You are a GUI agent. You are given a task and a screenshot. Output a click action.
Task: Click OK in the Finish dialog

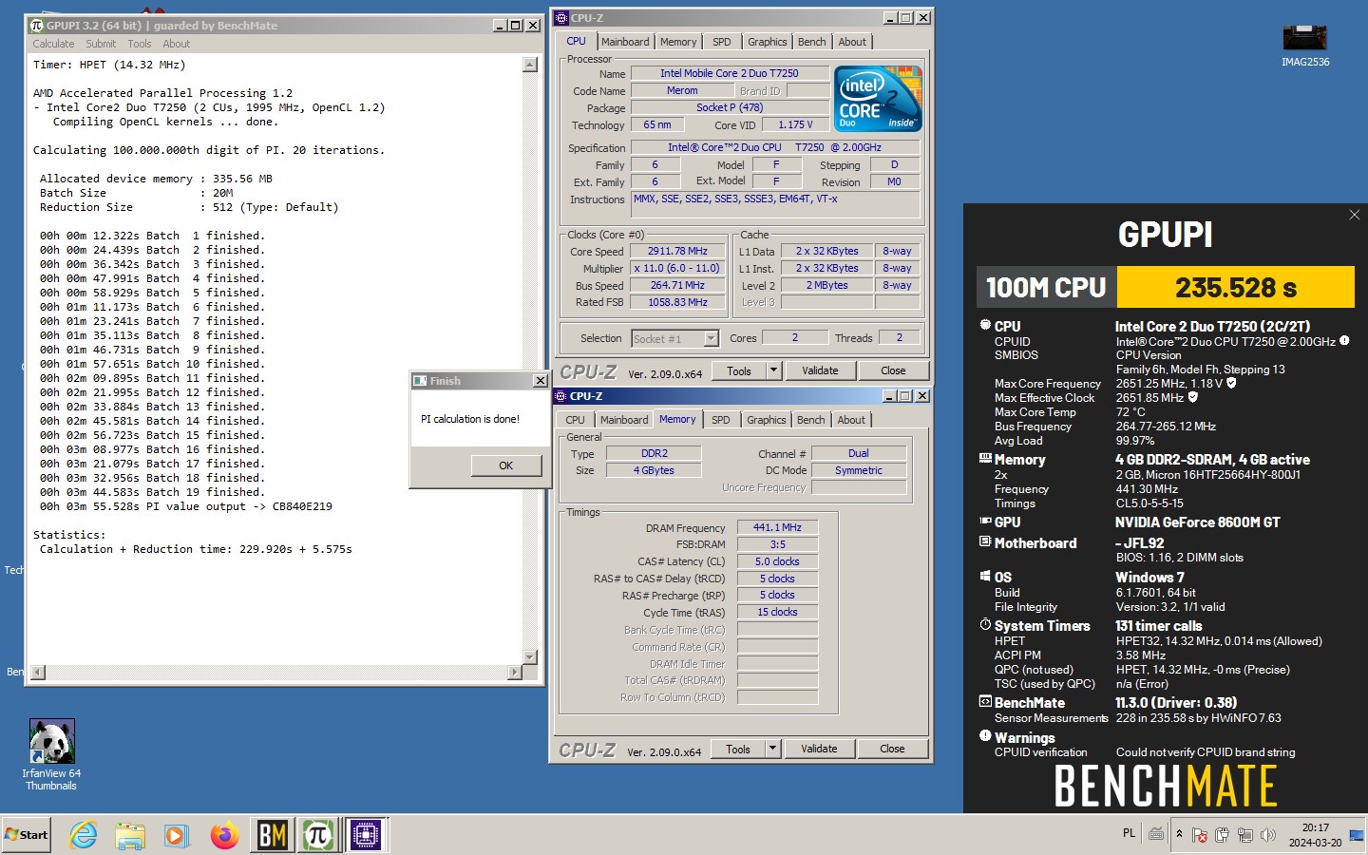pyautogui.click(x=505, y=465)
